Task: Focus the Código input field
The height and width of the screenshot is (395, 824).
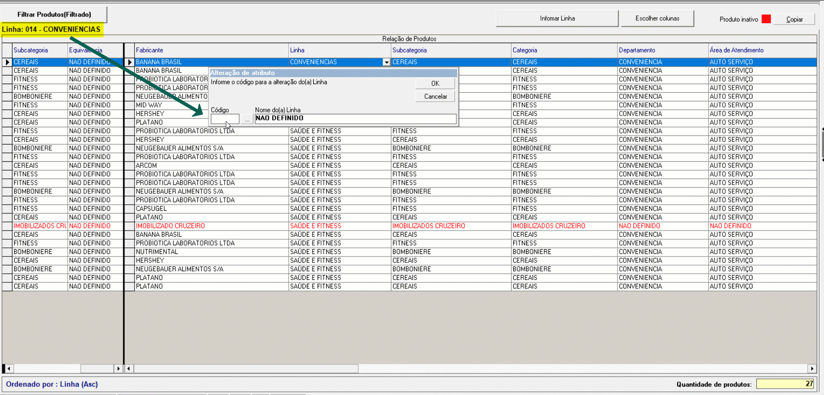Action: (x=225, y=119)
